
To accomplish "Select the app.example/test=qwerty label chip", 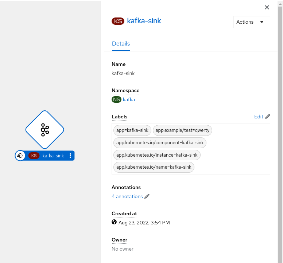I will point(182,130).
